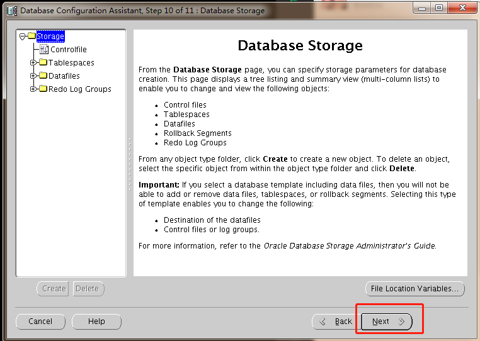
Task: Select Datafiles label in the tree
Action: (64, 76)
